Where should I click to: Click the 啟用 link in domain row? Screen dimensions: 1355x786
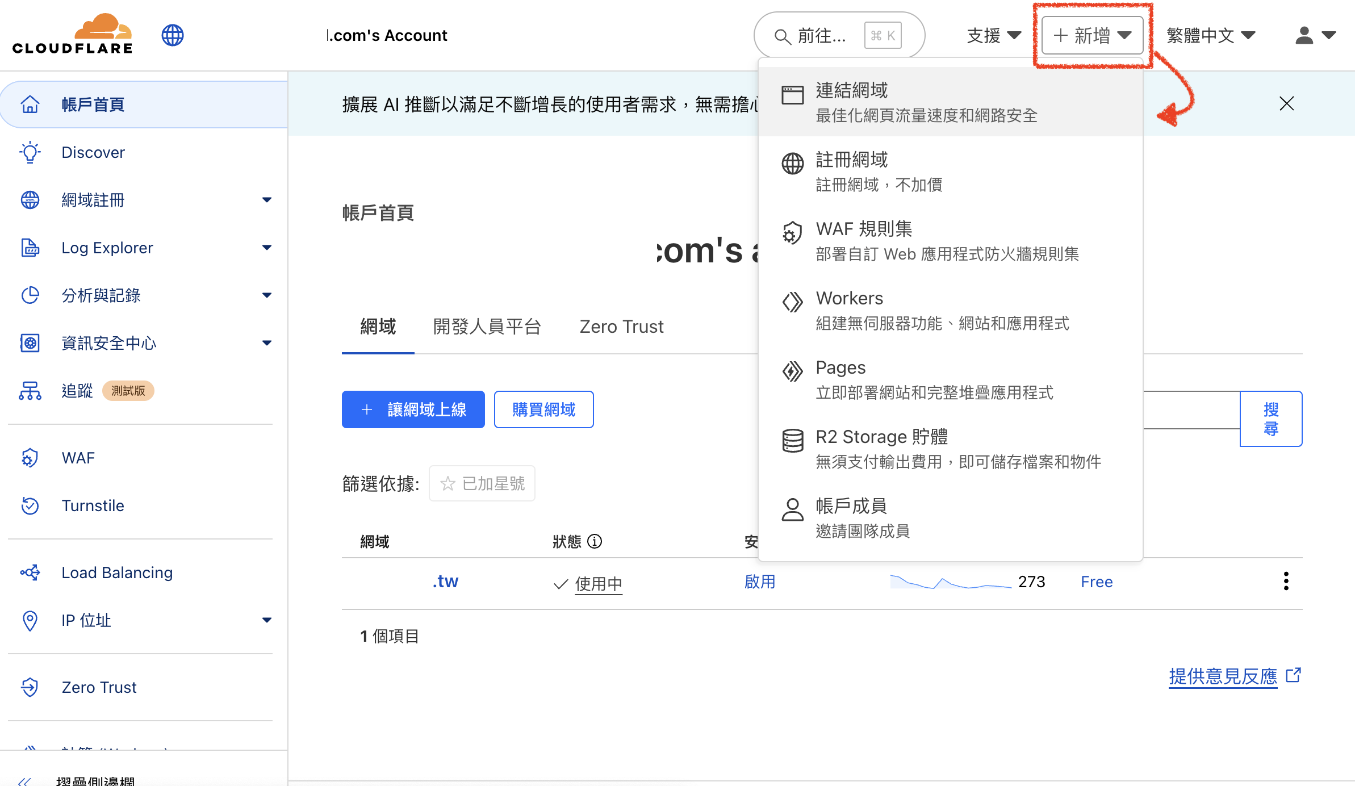pos(760,582)
